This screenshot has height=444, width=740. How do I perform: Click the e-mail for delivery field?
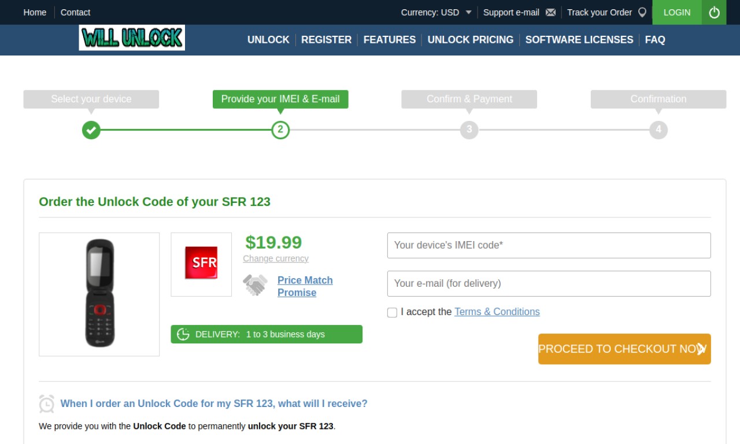pos(549,283)
